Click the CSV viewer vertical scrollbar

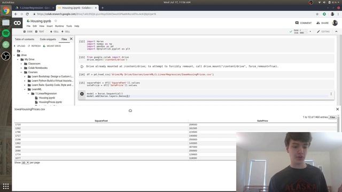(338, 124)
